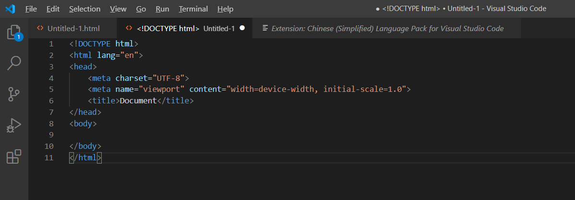Open the Edit menu
The height and width of the screenshot is (200, 575).
(x=53, y=9)
